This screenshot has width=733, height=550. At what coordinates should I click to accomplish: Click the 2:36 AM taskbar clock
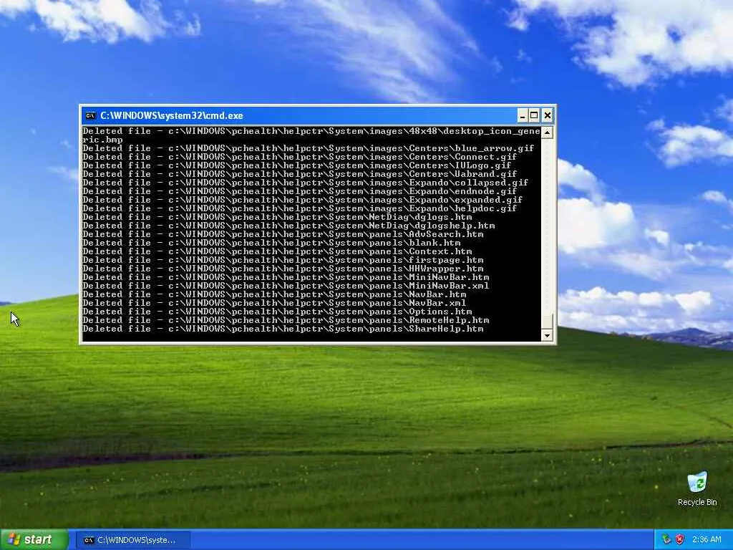[707, 540]
